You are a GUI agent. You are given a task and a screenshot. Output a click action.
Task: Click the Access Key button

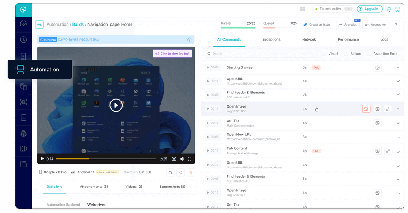[376, 25]
